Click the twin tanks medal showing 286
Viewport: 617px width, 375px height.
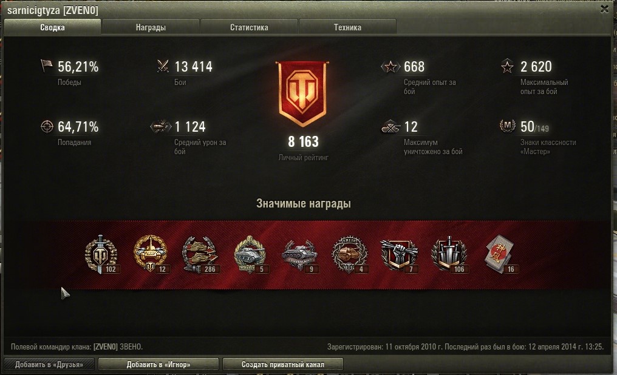(200, 255)
